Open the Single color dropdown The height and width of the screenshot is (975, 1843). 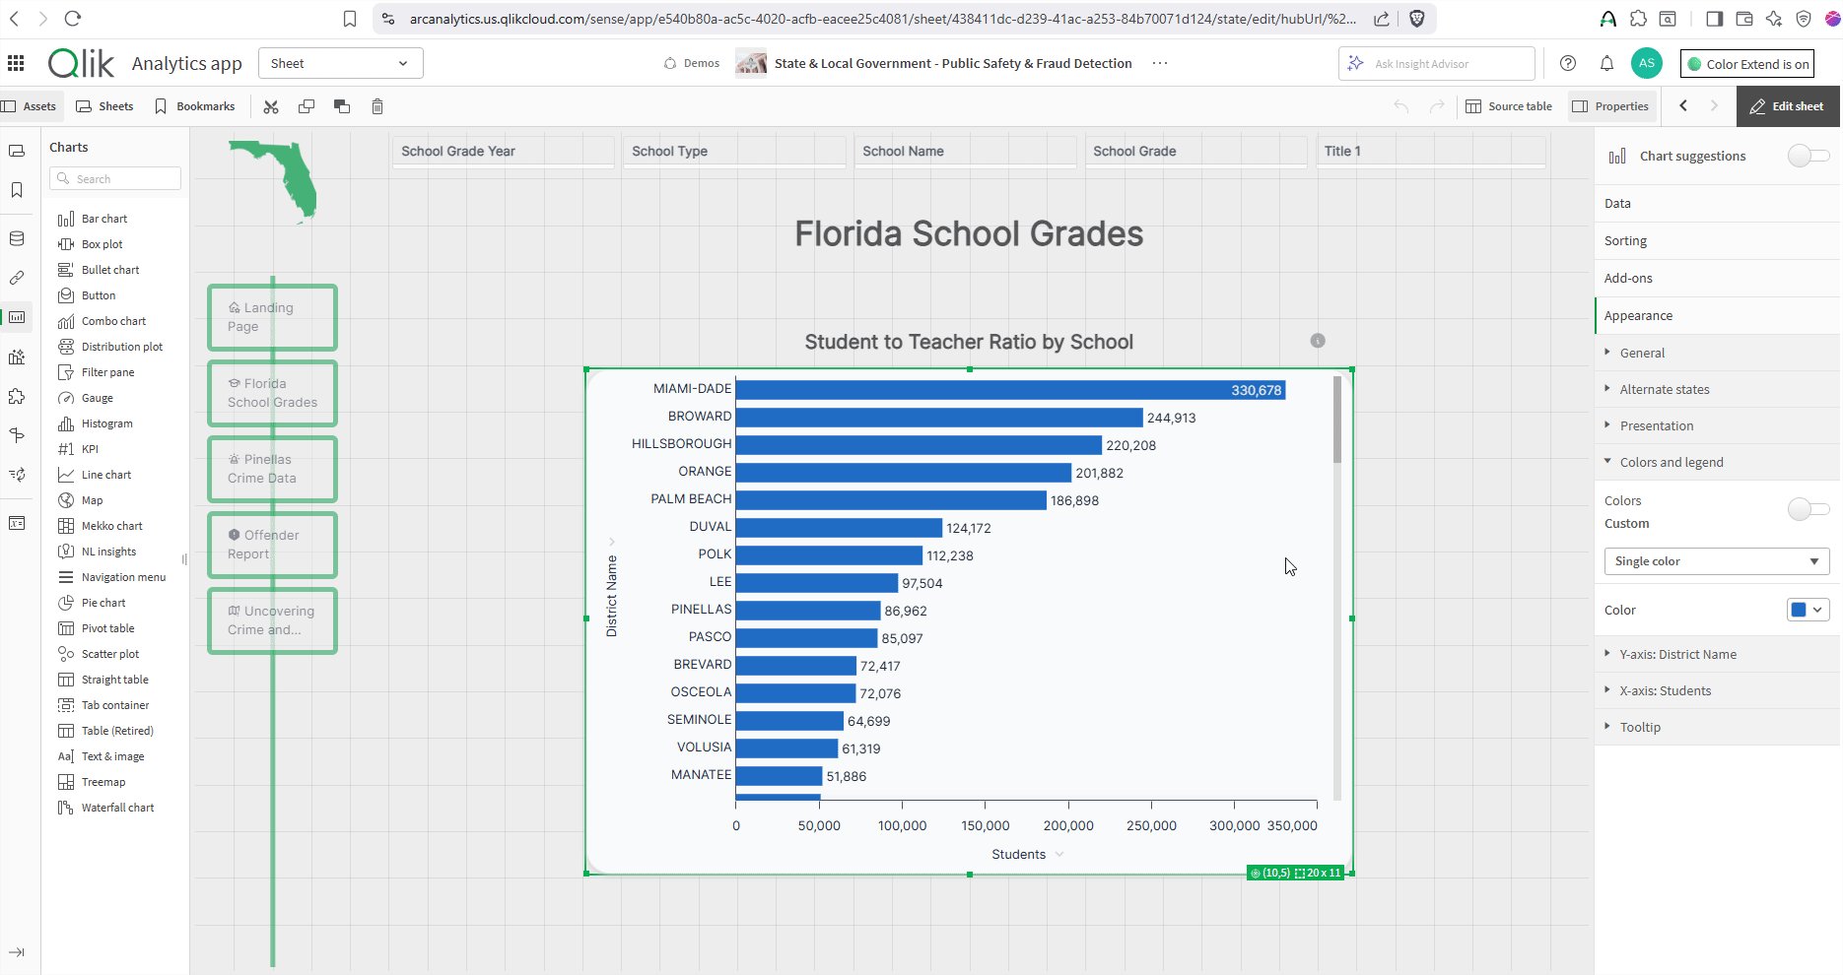pos(1717,560)
